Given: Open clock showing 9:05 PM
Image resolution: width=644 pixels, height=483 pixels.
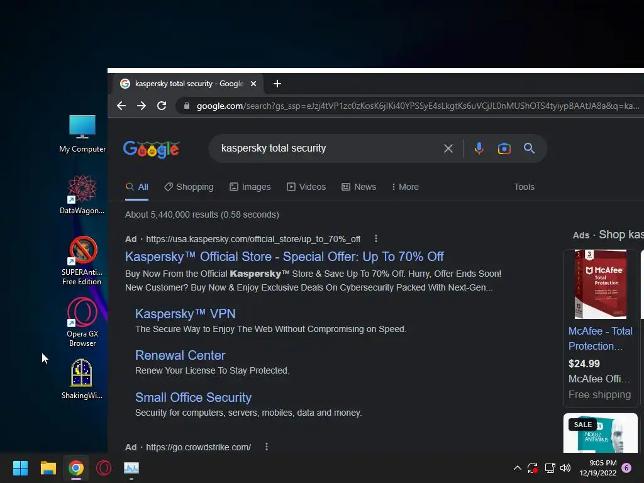Looking at the screenshot, I should [598, 468].
